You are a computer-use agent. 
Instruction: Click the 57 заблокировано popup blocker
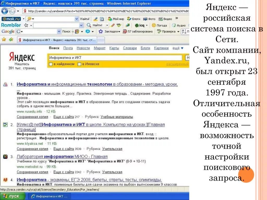[x=138, y=32]
